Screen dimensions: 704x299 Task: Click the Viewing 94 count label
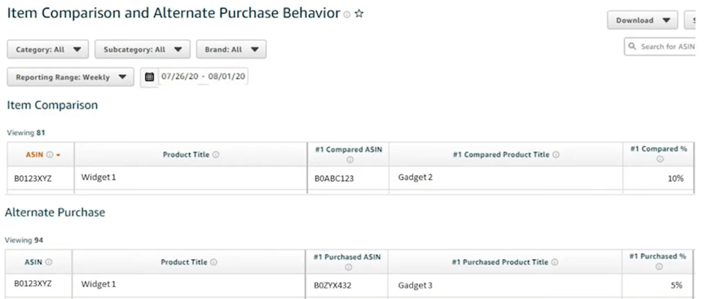tap(24, 240)
